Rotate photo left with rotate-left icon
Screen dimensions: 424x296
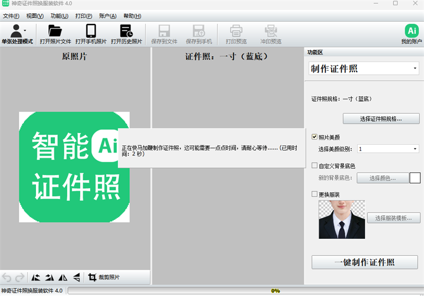pyautogui.click(x=36, y=277)
